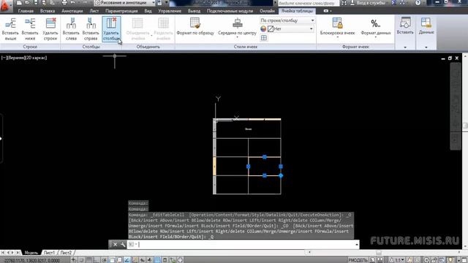468x263 pixels.
Task: Switch to the Аннотации ribbon tab
Action: 72,11
